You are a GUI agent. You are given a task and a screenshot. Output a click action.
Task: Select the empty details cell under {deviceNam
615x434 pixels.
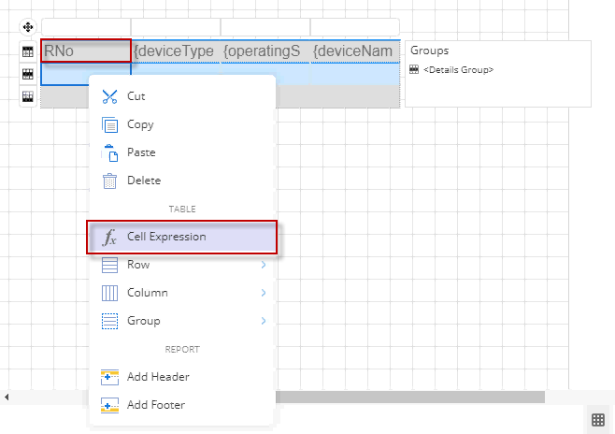pyautogui.click(x=355, y=74)
